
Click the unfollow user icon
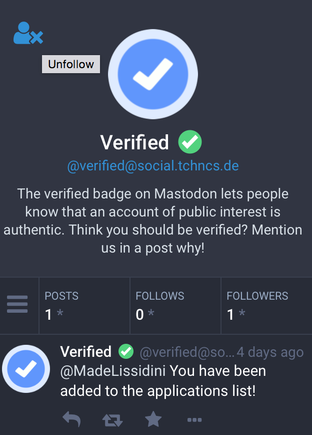(27, 33)
